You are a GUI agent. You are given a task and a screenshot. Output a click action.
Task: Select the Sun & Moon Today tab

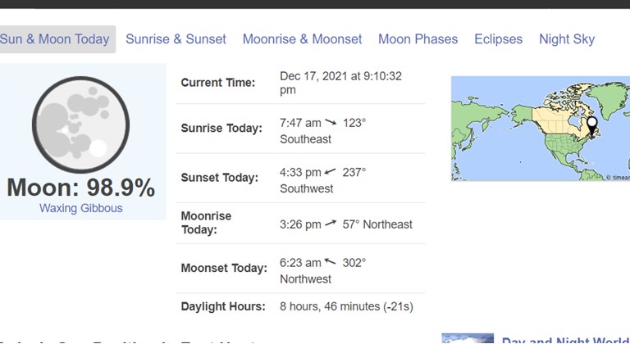point(55,39)
